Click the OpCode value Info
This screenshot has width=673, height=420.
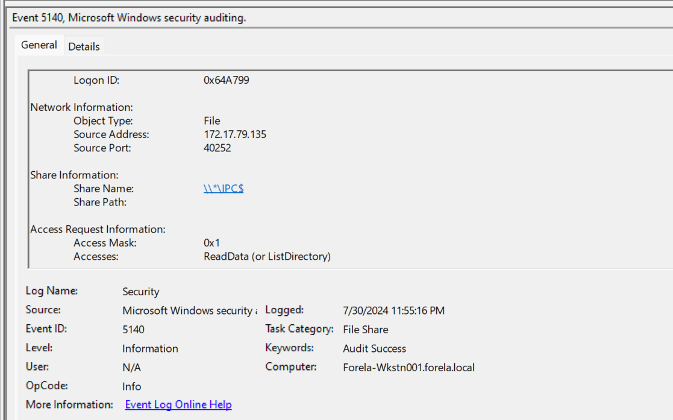[131, 386]
